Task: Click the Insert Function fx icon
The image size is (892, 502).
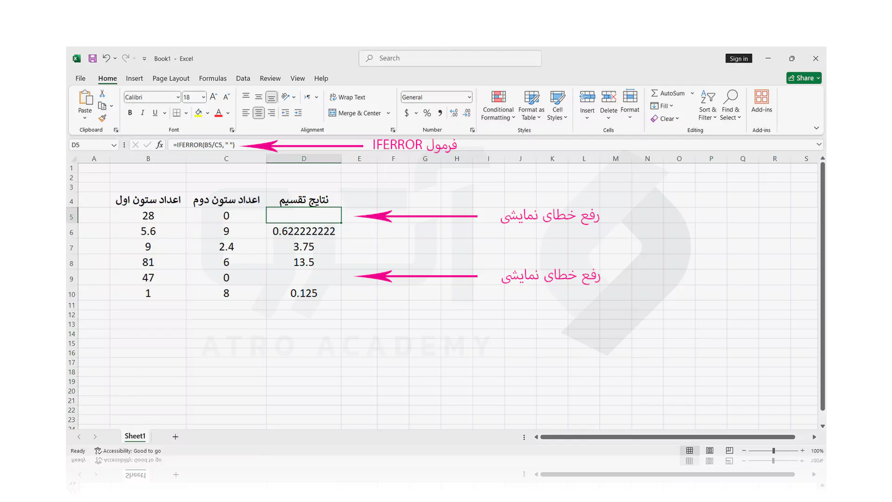Action: click(159, 145)
